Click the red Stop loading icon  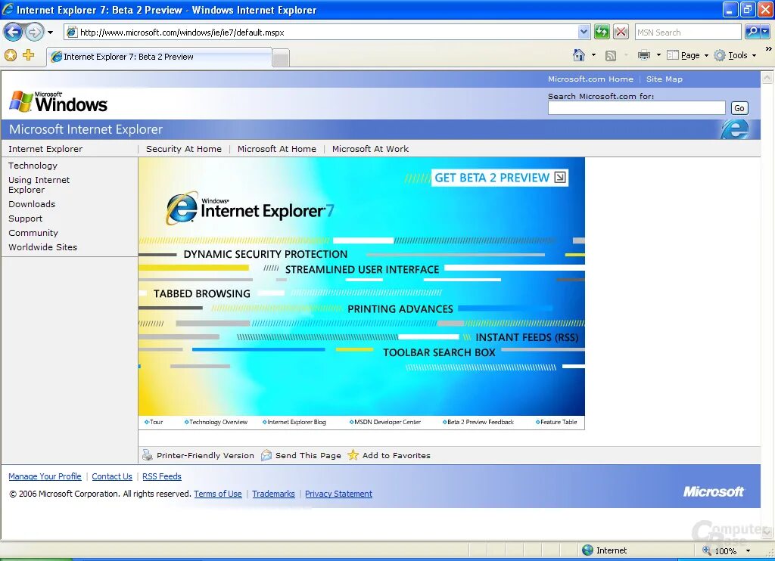pyautogui.click(x=621, y=33)
